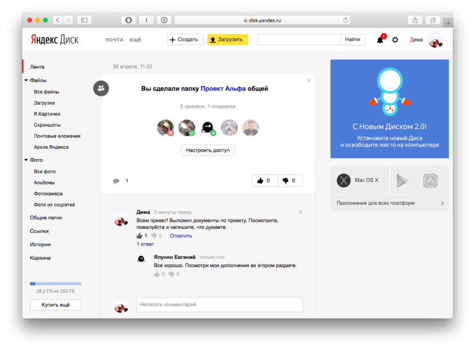The image size is (475, 350).
Task: Expand Приложения для всех платформ
Action: (389, 203)
